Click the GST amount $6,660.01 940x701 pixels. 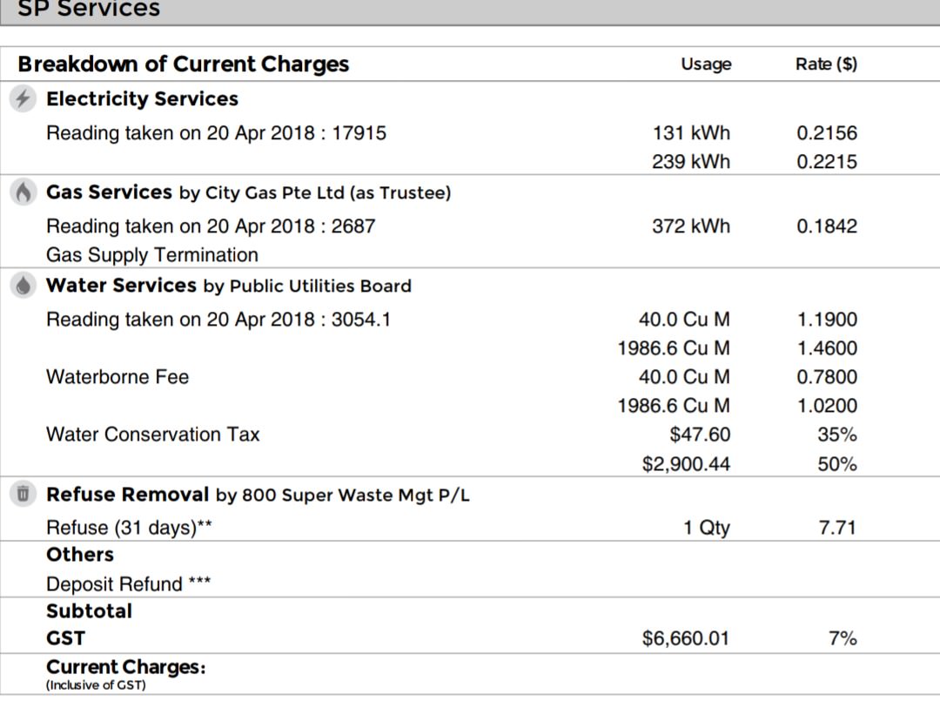click(x=686, y=638)
